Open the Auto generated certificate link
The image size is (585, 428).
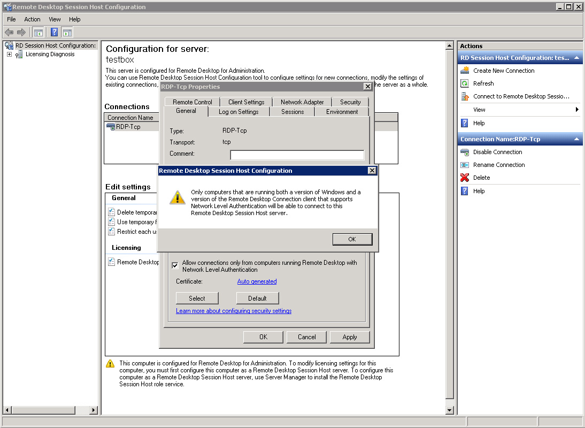click(x=257, y=281)
